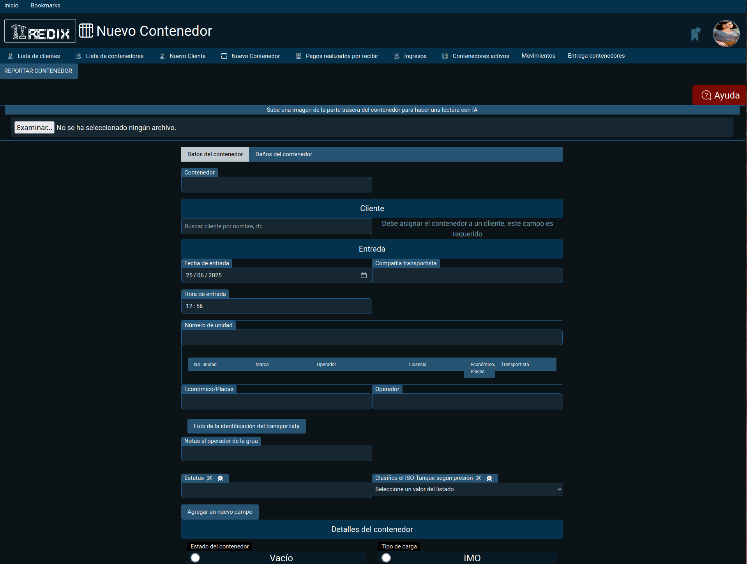This screenshot has height=564, width=747.
Task: Click Examinar to browse for a file
Action: (x=34, y=128)
